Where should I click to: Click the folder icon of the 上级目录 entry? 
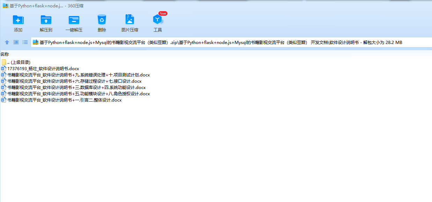[x=4, y=62]
